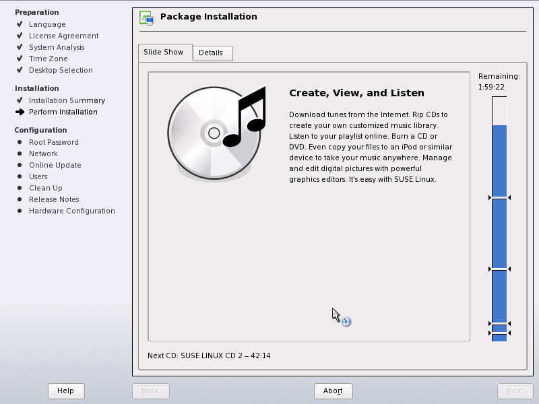Click the Installation Summary step text
Image resolution: width=539 pixels, height=404 pixels.
pyautogui.click(x=67, y=100)
